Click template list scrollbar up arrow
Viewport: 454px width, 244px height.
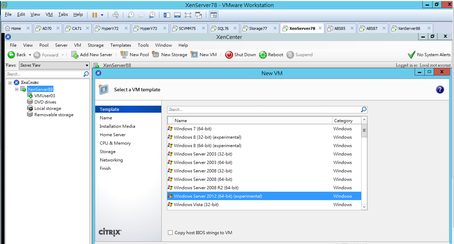tap(364, 120)
